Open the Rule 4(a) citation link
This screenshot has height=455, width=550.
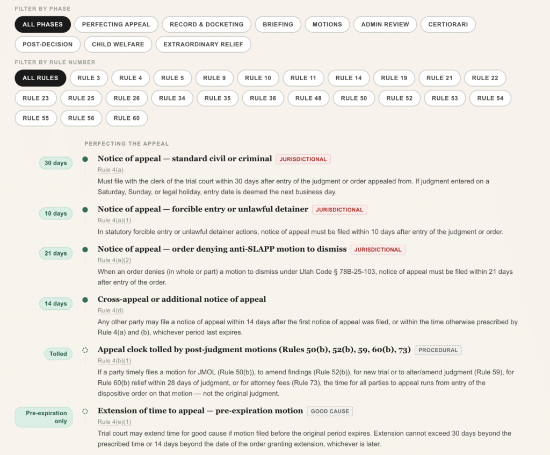[110, 169]
